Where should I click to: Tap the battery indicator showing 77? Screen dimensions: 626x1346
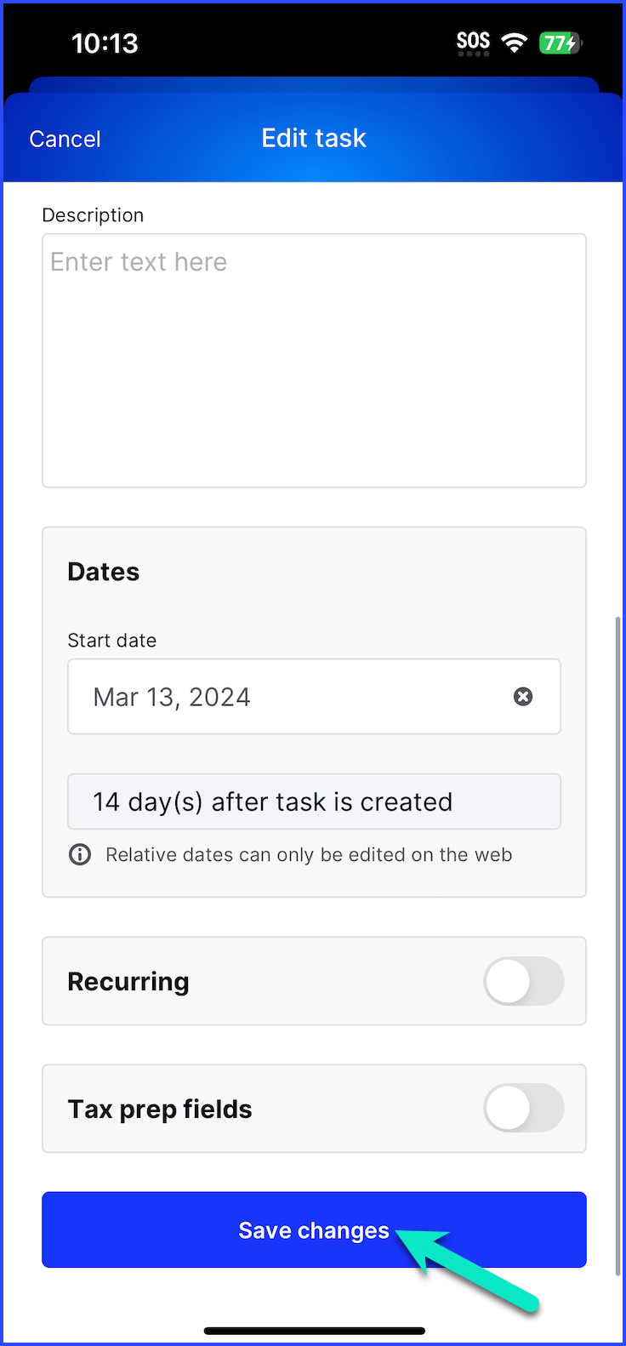[x=561, y=43]
